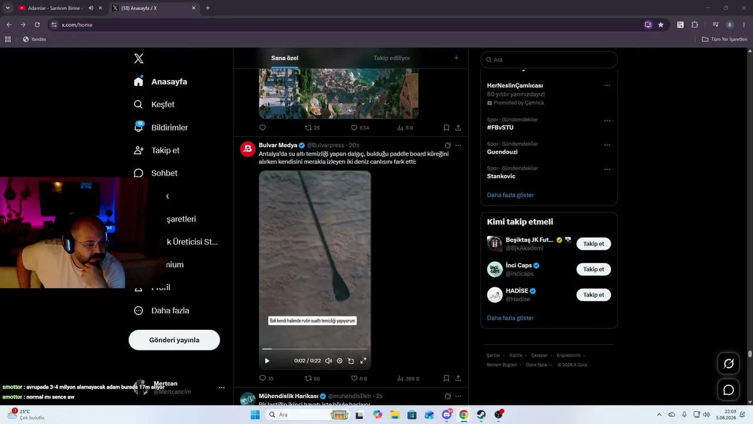Open Sohbet chat from the sidebar
This screenshot has width=753, height=424.
pyautogui.click(x=156, y=173)
